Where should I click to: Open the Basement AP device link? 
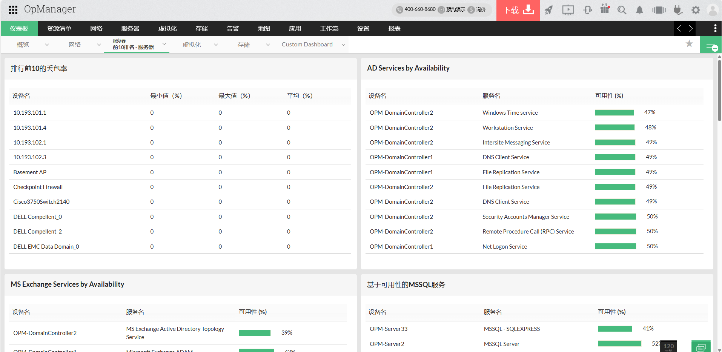(x=30, y=172)
